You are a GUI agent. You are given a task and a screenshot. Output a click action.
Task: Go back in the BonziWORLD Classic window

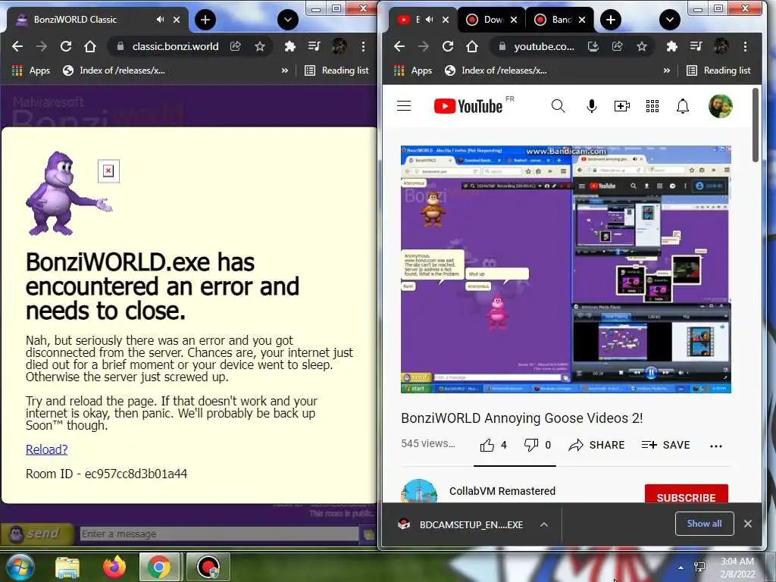17,46
